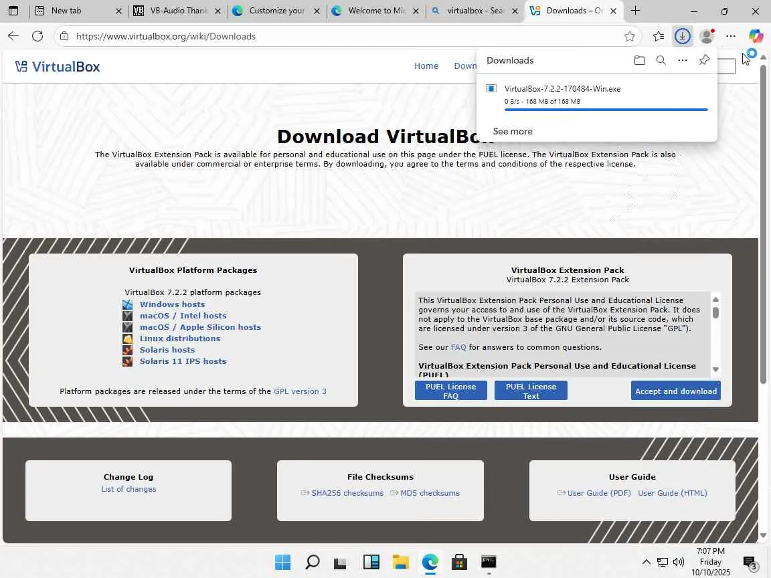Screen dimensions: 771x578
Task: Open macOS / Apple Silicon hosts link
Action: 200,327
